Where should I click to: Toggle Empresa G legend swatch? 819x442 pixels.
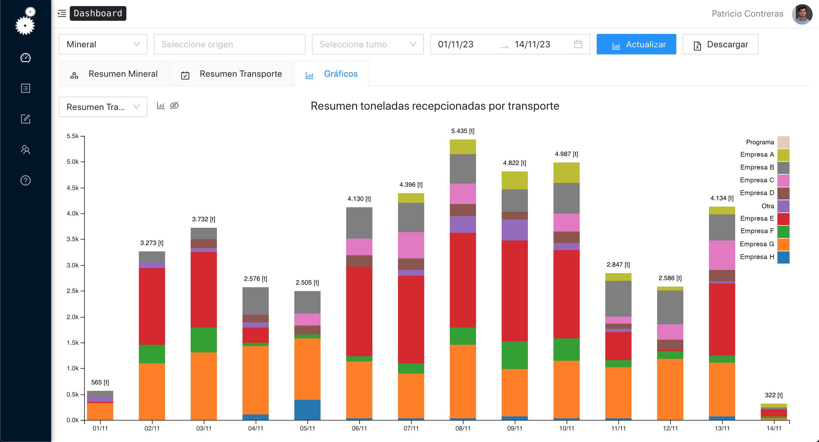tap(783, 245)
